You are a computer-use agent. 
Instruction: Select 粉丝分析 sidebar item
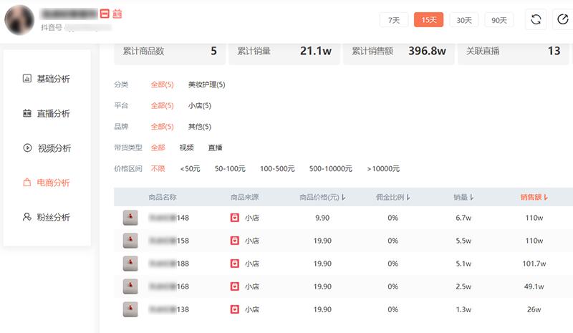coord(47,217)
